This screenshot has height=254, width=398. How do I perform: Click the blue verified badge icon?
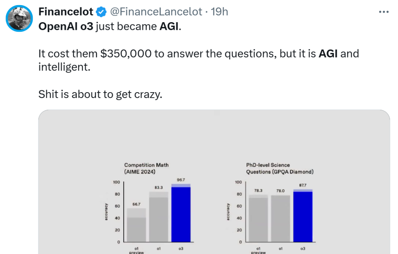pos(101,12)
